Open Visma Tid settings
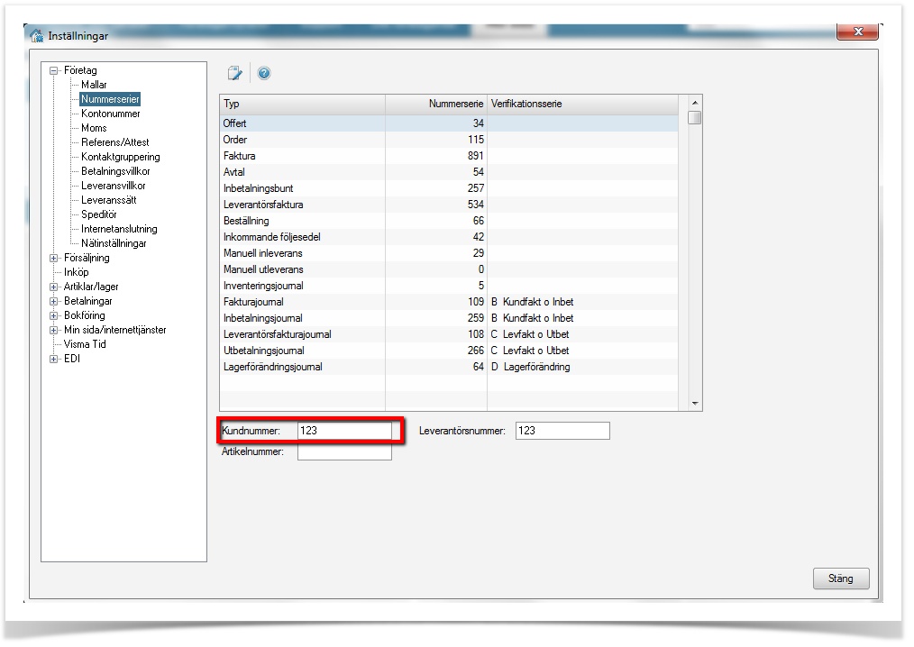The width and height of the screenshot is (914, 647). (x=85, y=344)
